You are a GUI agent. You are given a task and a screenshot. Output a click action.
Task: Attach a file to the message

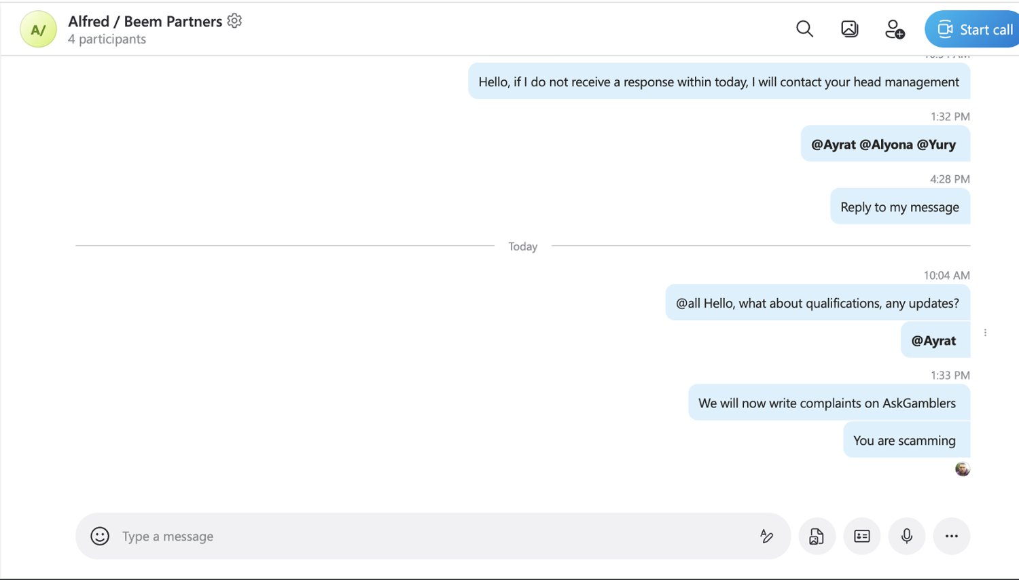817,536
